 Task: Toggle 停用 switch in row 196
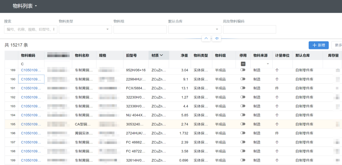point(243,133)
